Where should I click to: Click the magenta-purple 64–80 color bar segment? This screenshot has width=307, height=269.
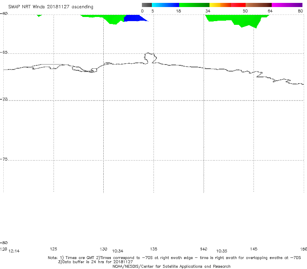(x=287, y=5)
